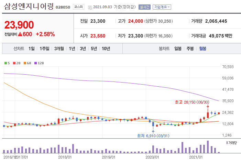Select the 5년 line chart tab
Image resolution: width=241 pixels, height=163 pixels.
point(94,48)
